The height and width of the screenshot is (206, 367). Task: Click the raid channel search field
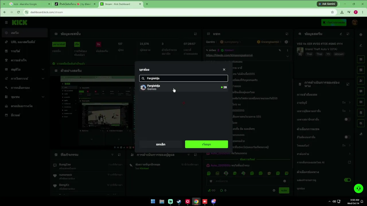[x=183, y=78]
